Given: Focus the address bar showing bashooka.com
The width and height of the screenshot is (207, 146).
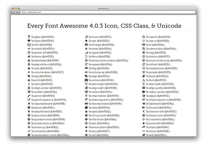Looking at the screenshot, I should pos(107,12).
